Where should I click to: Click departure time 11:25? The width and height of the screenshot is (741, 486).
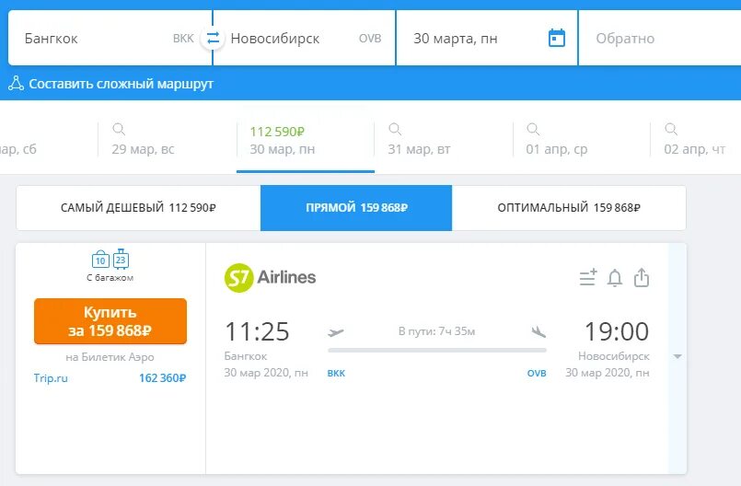257,331
